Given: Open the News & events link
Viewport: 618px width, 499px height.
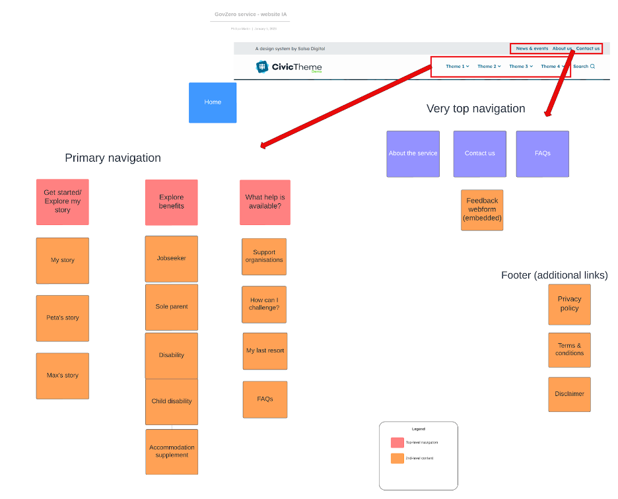Looking at the screenshot, I should (x=532, y=49).
